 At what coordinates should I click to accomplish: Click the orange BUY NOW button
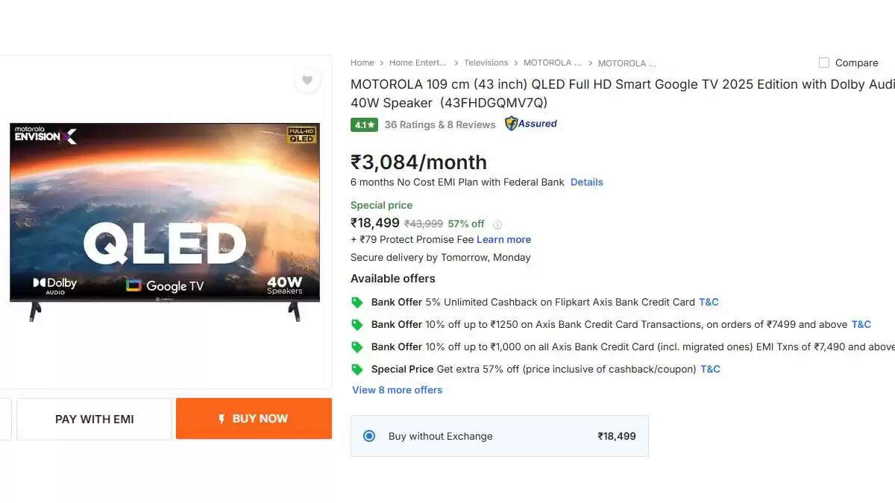tap(254, 419)
